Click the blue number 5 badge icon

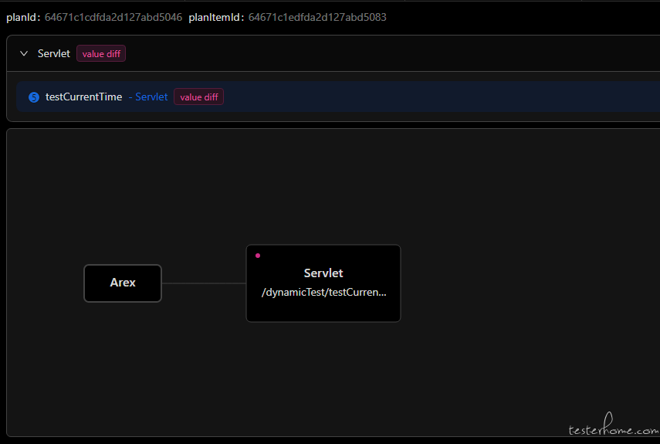click(34, 97)
